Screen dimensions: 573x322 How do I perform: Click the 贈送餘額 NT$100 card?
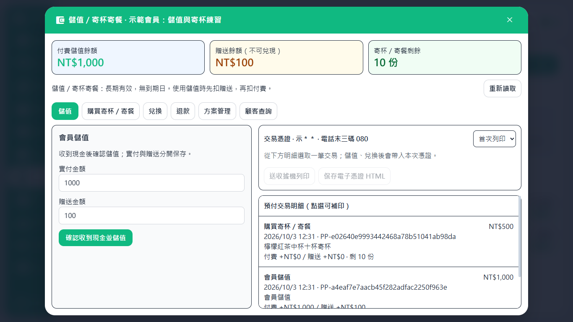[x=286, y=57]
